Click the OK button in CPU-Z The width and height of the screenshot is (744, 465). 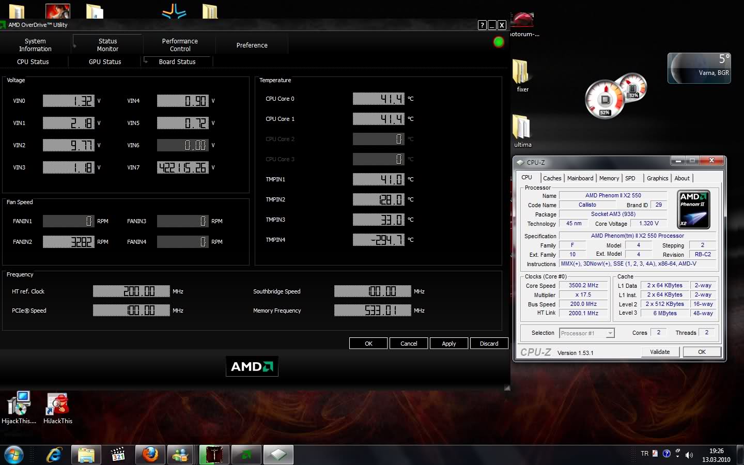(x=702, y=352)
